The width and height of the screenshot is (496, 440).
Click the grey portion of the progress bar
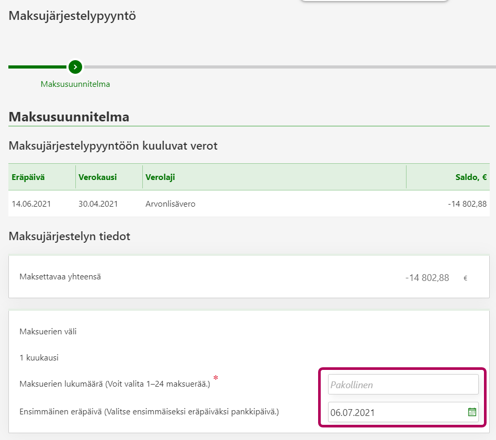coord(288,67)
